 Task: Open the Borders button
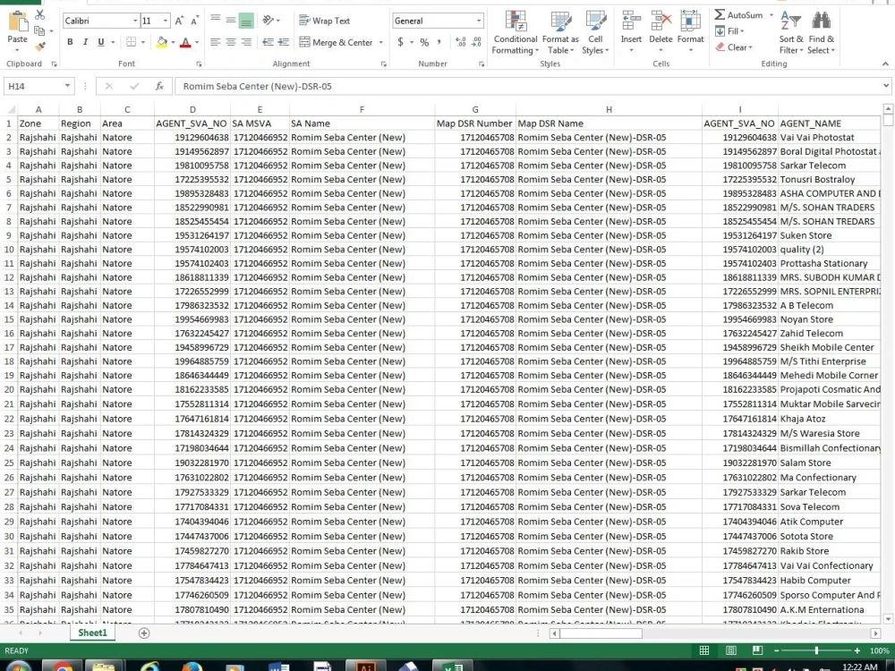click(x=132, y=42)
